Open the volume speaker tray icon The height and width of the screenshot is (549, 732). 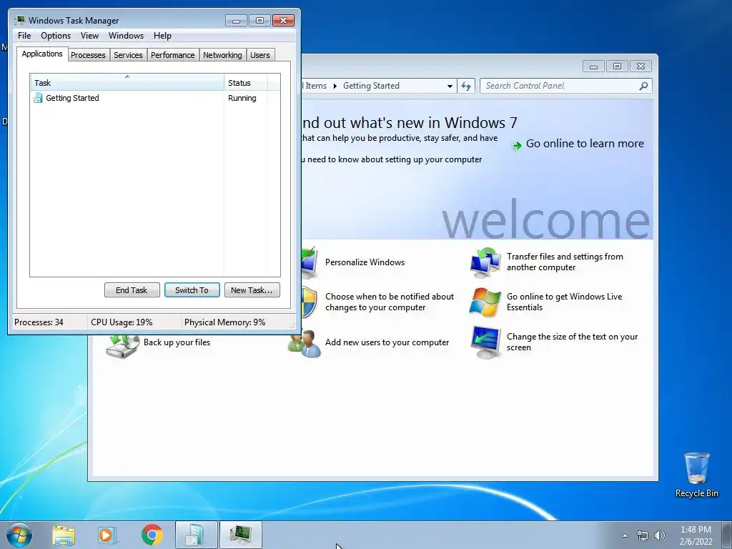(x=660, y=535)
